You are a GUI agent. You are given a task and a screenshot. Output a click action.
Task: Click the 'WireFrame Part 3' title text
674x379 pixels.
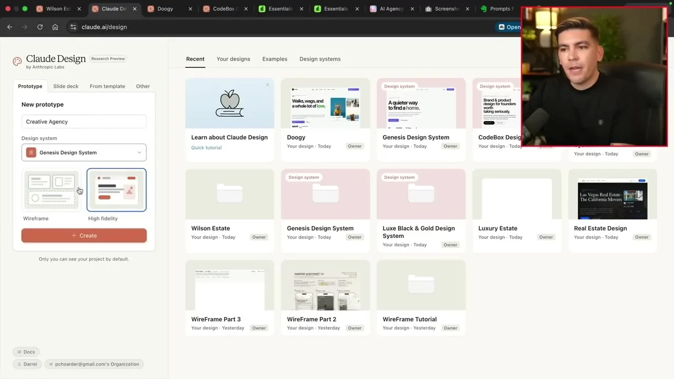216,320
